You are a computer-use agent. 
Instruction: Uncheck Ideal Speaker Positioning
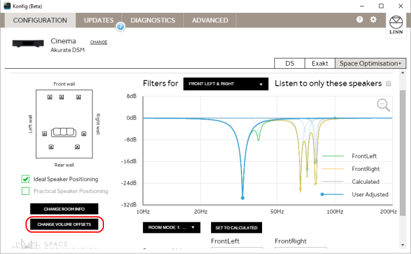click(26, 179)
